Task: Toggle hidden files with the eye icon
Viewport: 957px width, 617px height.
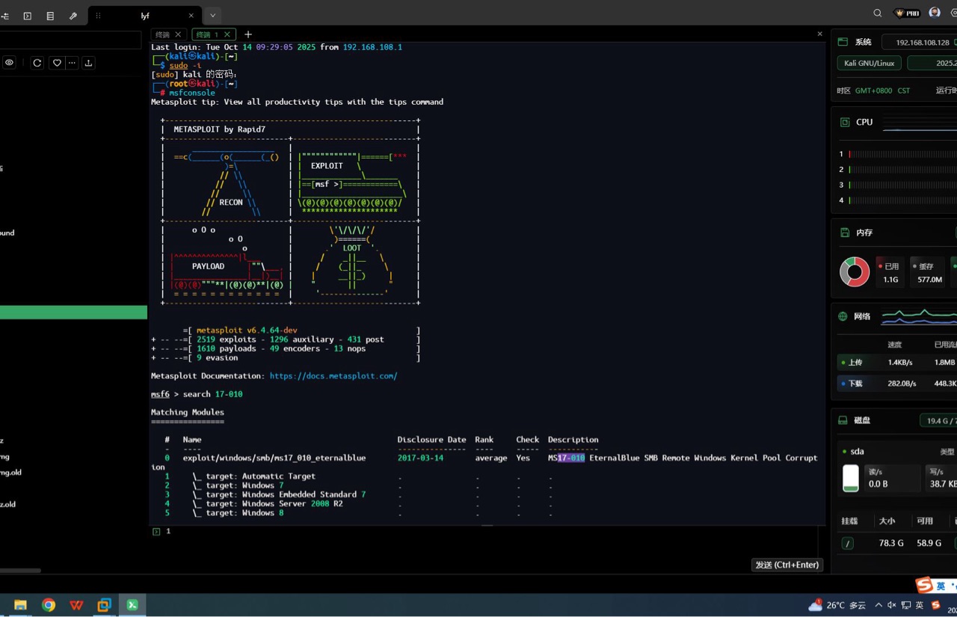Action: pos(9,63)
